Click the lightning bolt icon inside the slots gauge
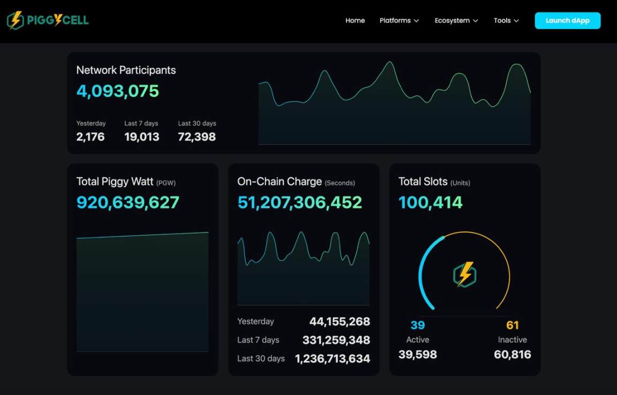 [x=465, y=274]
